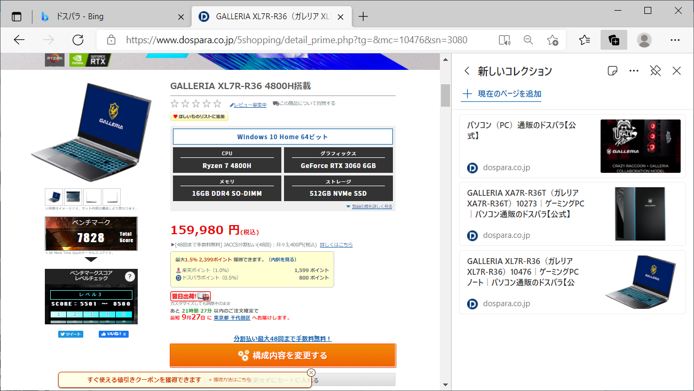Add this page to favorites
The width and height of the screenshot is (694, 391).
coord(553,40)
